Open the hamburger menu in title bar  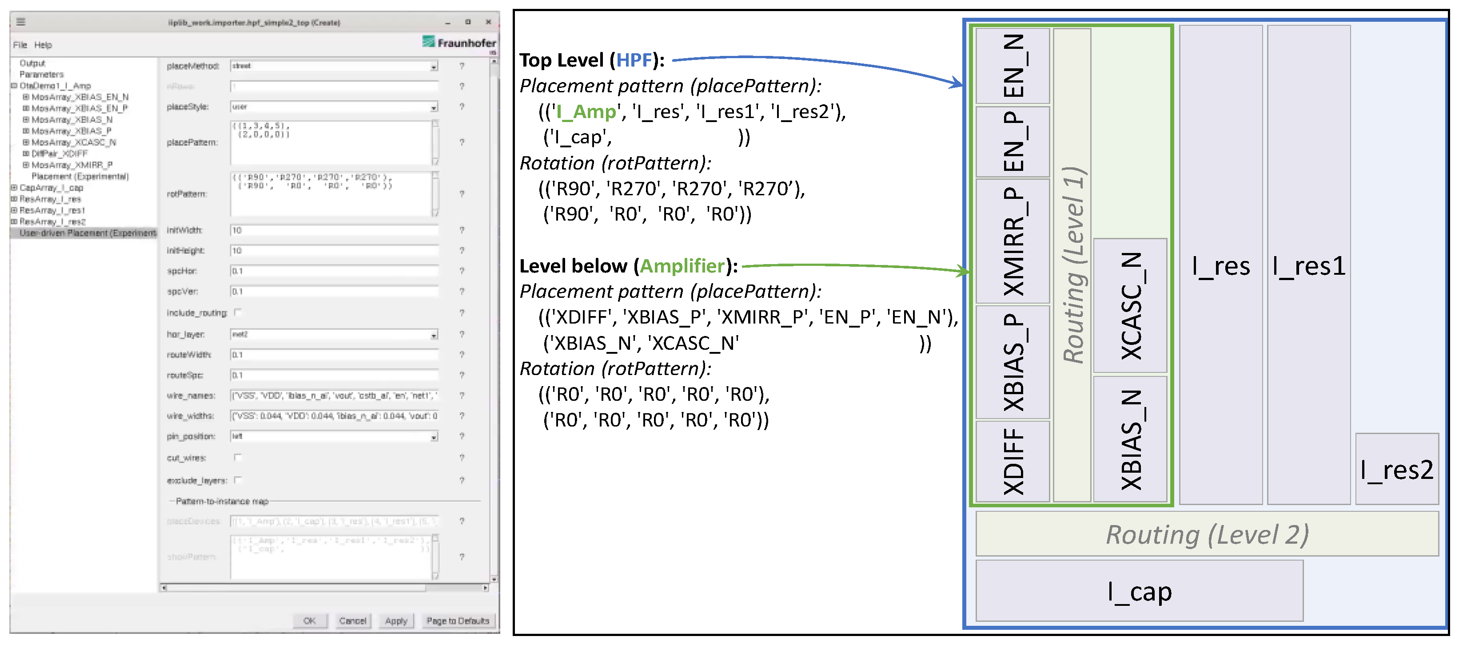(x=21, y=22)
